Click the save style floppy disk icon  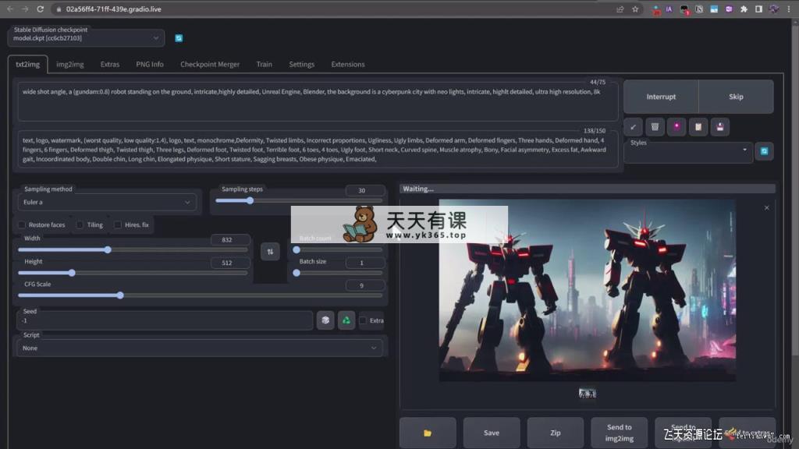(x=720, y=127)
